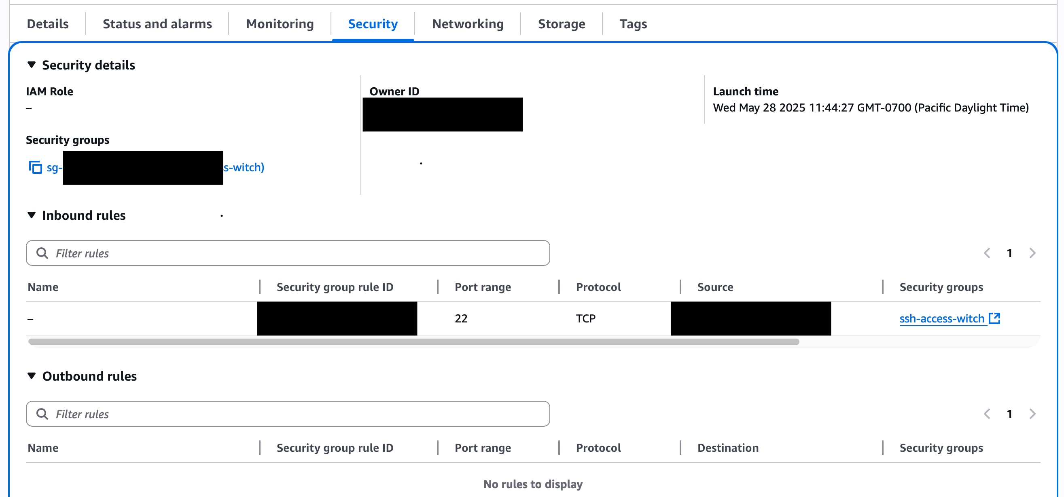The width and height of the screenshot is (1064, 497).
Task: Open the ssh-access-witch security group link
Action: click(x=941, y=318)
